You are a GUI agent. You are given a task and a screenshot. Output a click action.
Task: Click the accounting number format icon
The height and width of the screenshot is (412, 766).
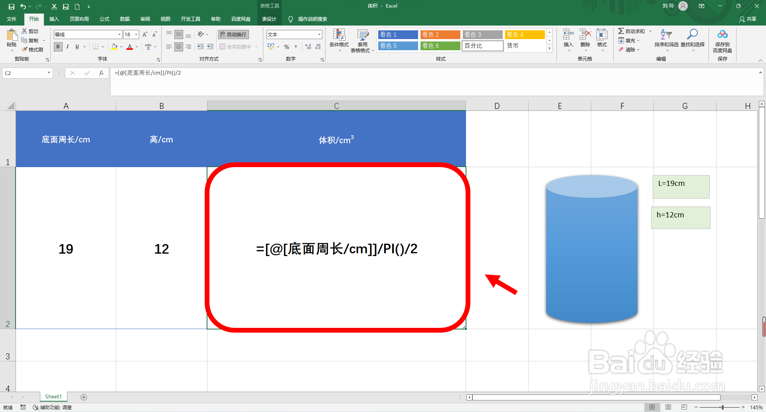(x=271, y=47)
